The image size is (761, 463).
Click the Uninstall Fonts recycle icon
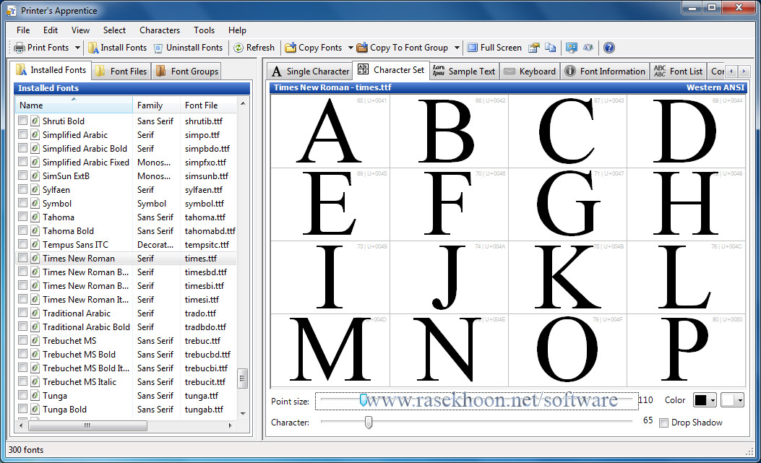[x=158, y=48]
